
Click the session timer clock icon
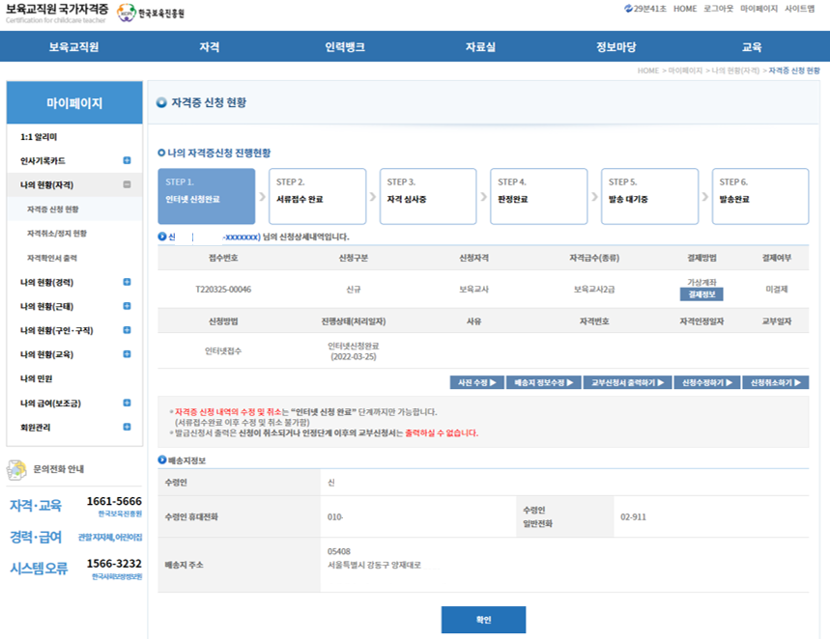630,9
